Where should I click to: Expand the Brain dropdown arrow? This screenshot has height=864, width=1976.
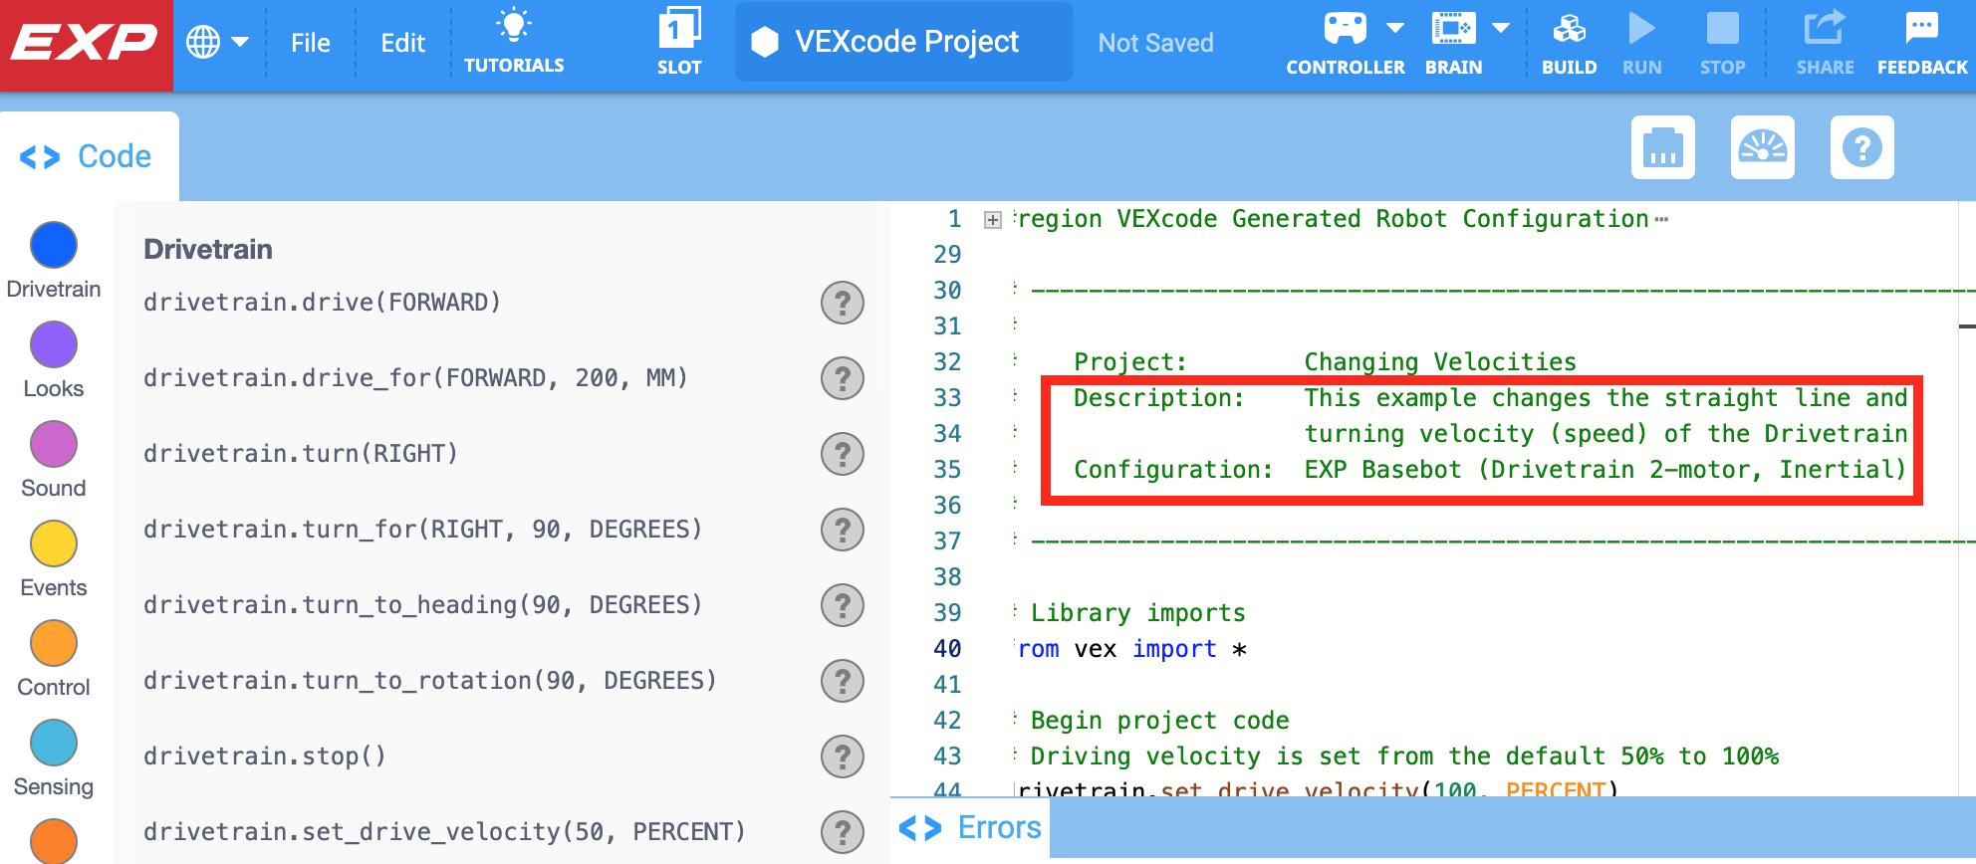click(1501, 29)
